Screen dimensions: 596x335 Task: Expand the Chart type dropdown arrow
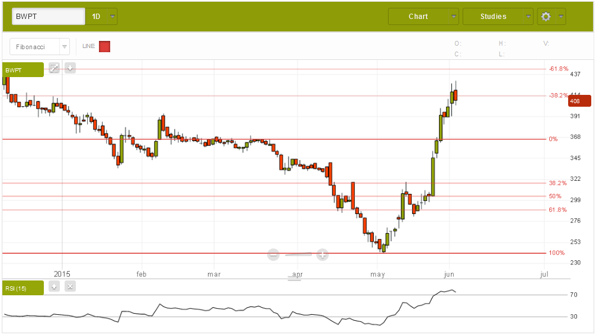coord(454,17)
